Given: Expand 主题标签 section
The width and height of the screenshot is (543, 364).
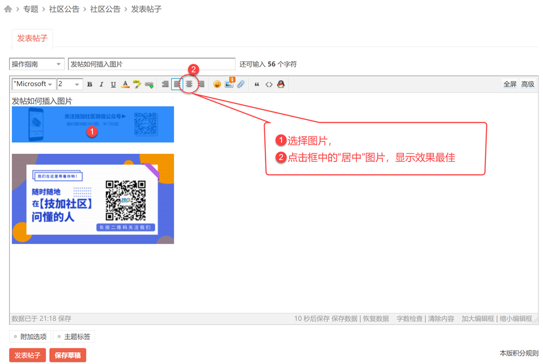Looking at the screenshot, I should [74, 336].
